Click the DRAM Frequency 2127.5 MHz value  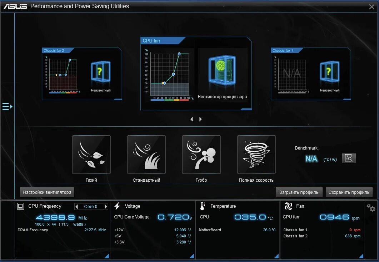[95, 230]
